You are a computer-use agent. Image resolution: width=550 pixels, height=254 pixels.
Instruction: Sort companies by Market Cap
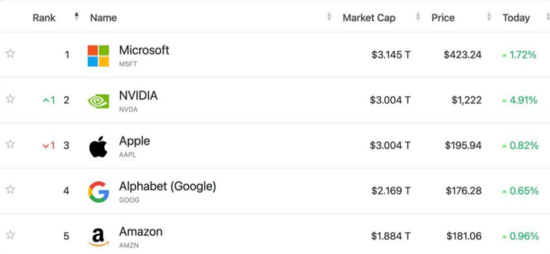369,18
